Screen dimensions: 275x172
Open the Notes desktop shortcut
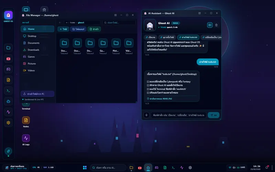tap(26, 122)
